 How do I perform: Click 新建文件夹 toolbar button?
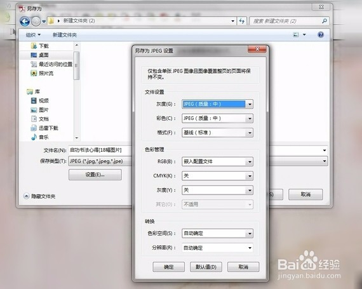point(65,35)
